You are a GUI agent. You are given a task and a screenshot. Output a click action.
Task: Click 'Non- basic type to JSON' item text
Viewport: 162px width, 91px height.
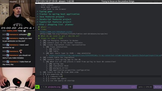coord(70,53)
